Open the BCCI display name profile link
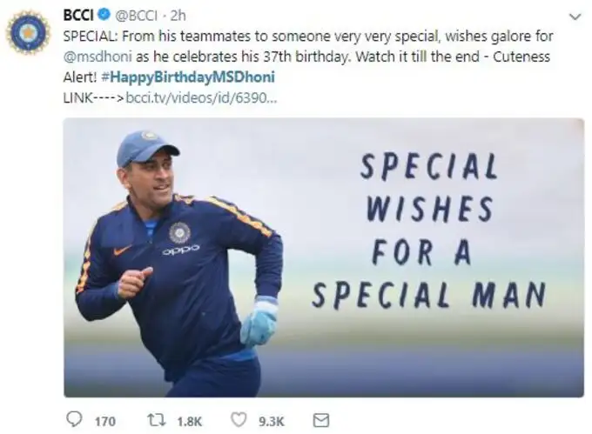The width and height of the screenshot is (592, 434). pyautogui.click(x=78, y=17)
